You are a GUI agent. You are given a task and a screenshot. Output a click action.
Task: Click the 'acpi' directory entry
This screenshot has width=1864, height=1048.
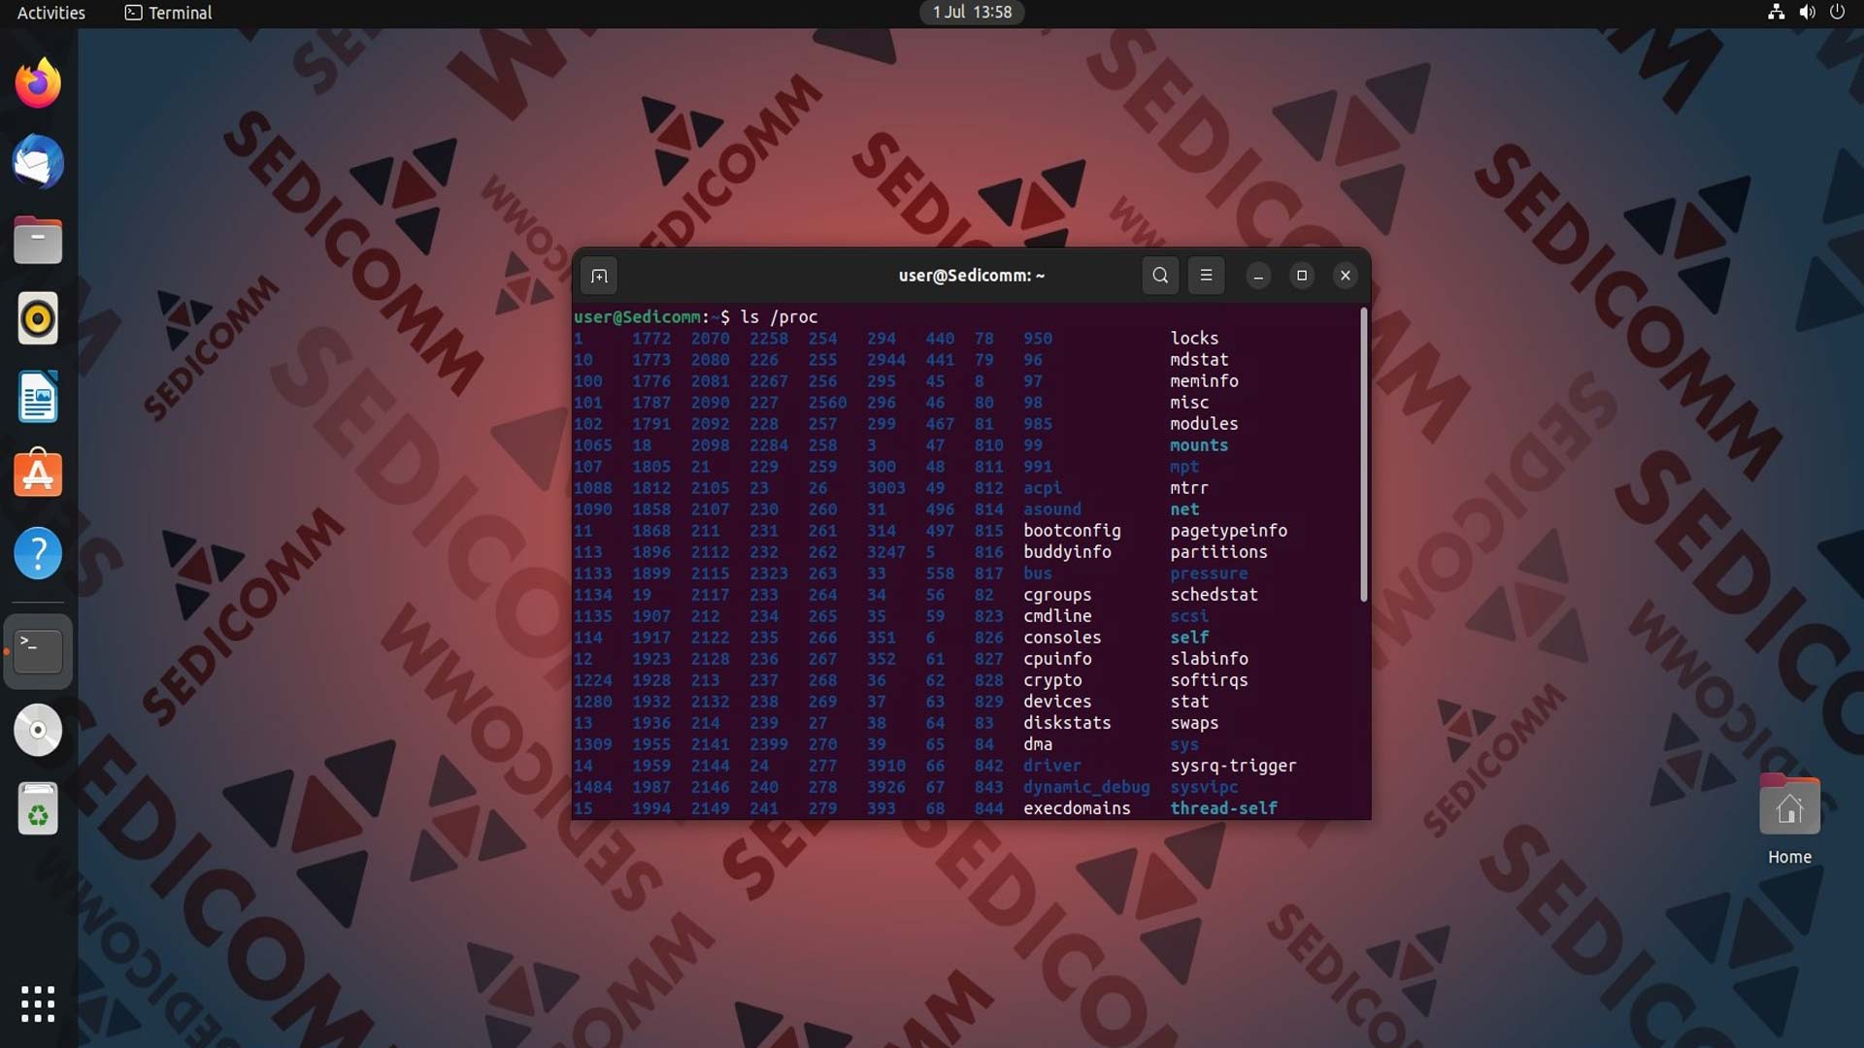tap(1043, 488)
